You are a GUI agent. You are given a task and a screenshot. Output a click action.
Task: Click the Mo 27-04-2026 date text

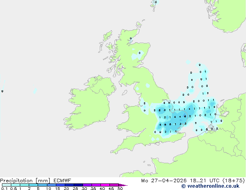164,181
